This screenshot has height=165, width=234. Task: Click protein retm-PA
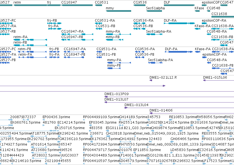[x=32, y=57]
